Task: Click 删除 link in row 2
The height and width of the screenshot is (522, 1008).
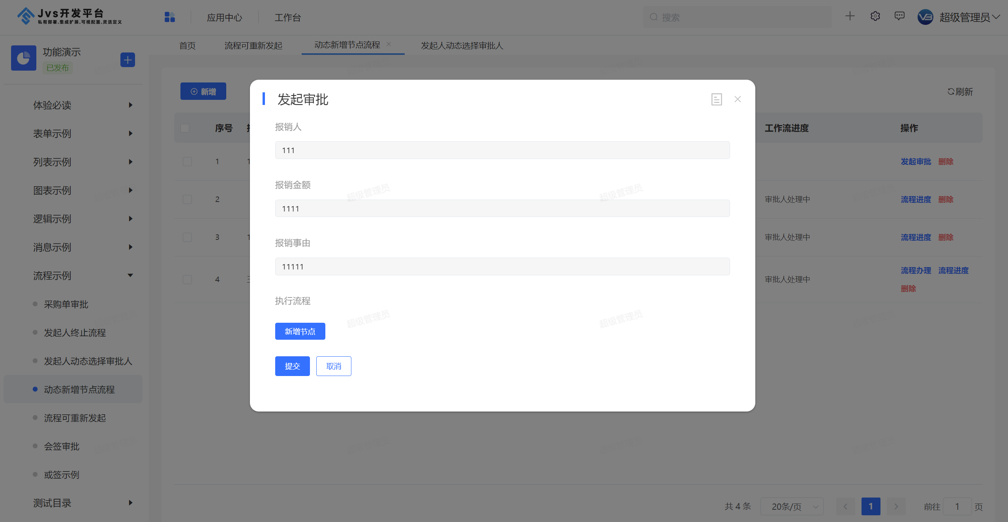Action: [946, 199]
